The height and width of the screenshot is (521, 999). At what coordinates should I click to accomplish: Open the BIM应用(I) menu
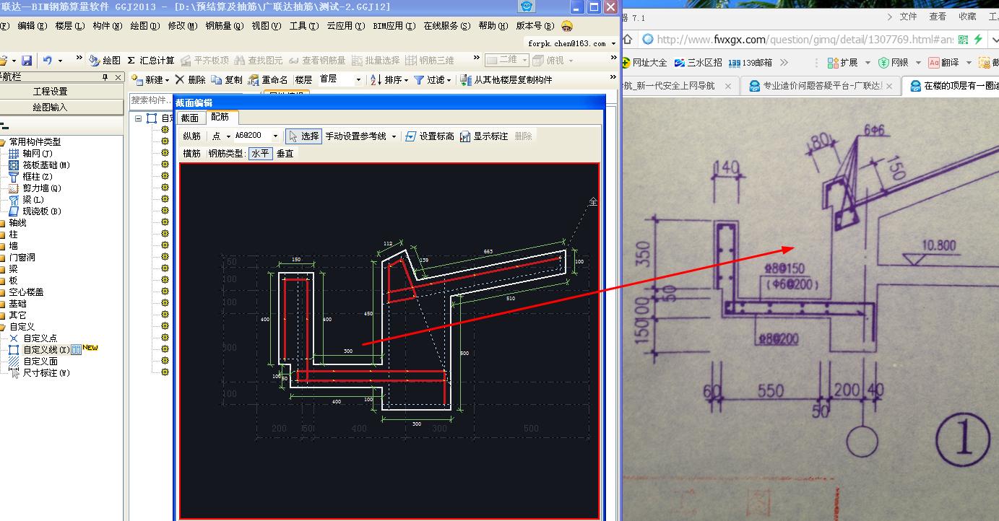pyautogui.click(x=394, y=26)
